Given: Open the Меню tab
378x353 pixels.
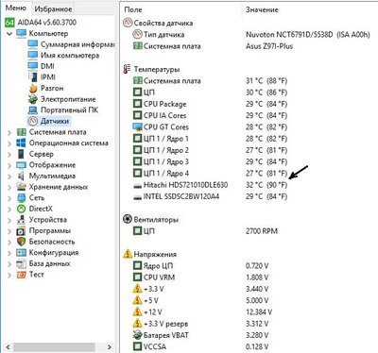Looking at the screenshot, I should pos(15,8).
